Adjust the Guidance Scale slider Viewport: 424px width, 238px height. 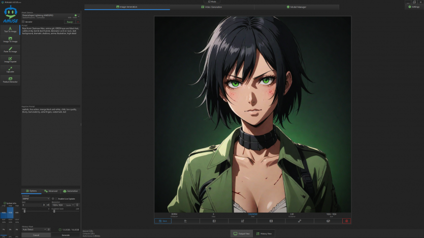[54, 211]
